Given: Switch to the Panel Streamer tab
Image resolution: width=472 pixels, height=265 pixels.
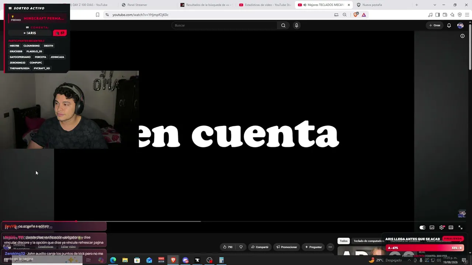Looking at the screenshot, I should click(147, 5).
